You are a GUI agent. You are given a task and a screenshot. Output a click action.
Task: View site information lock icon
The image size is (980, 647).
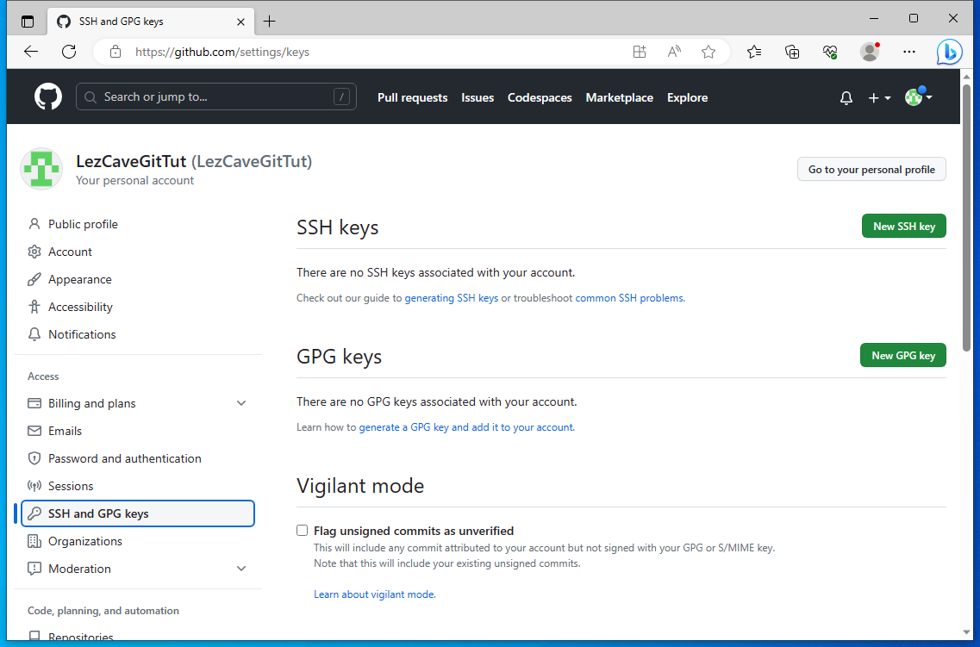115,52
